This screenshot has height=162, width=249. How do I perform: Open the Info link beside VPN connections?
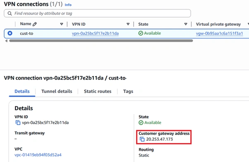click(68, 5)
